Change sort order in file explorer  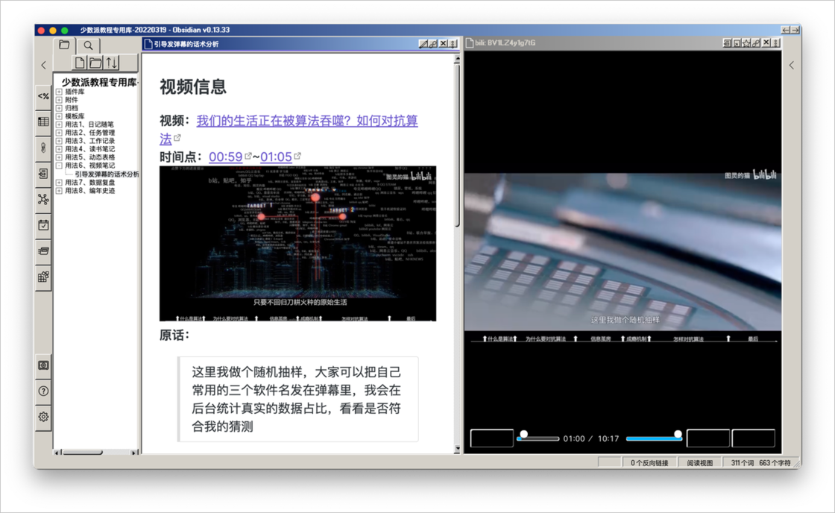point(111,63)
